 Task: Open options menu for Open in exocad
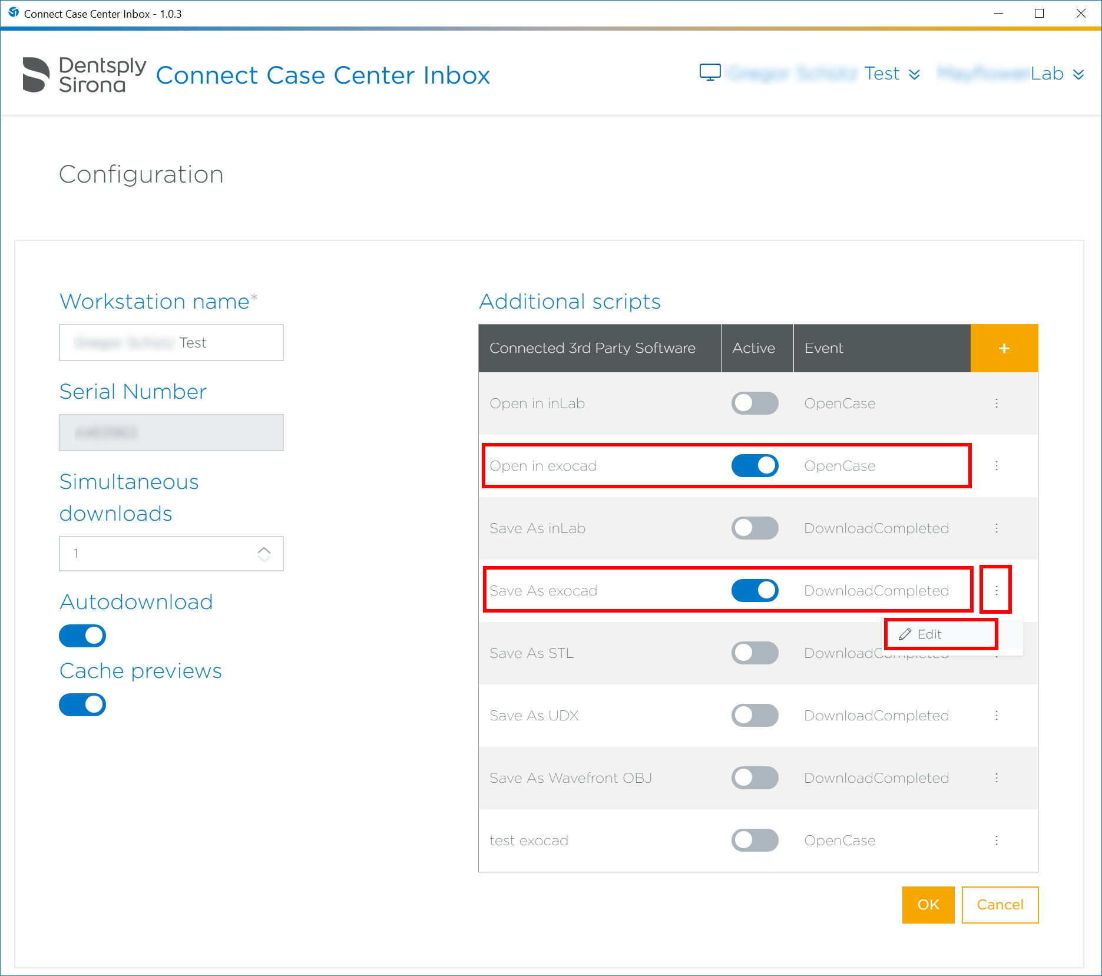(997, 466)
